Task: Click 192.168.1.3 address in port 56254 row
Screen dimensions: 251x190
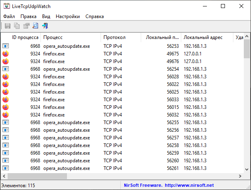Action: coord(195,69)
